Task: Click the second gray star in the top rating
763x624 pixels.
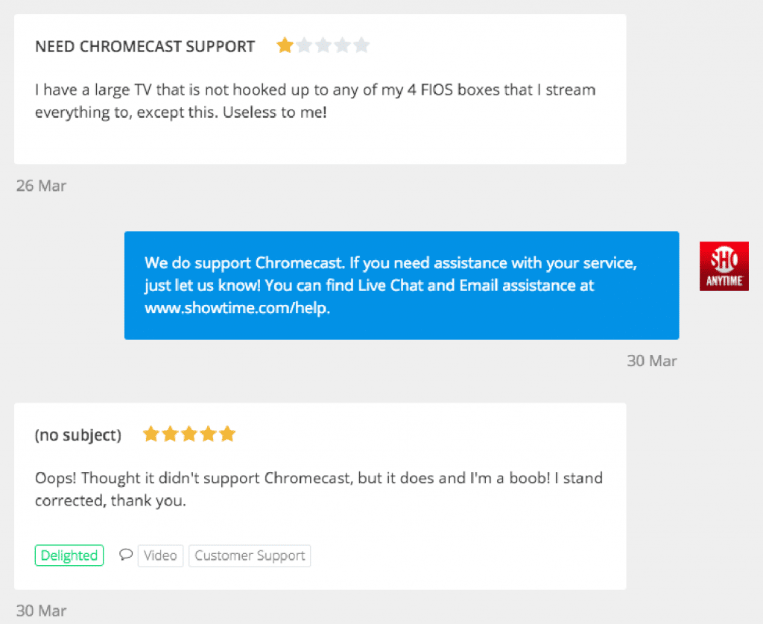Action: click(304, 45)
